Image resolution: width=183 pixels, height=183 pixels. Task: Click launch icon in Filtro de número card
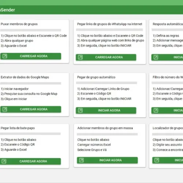156,111
